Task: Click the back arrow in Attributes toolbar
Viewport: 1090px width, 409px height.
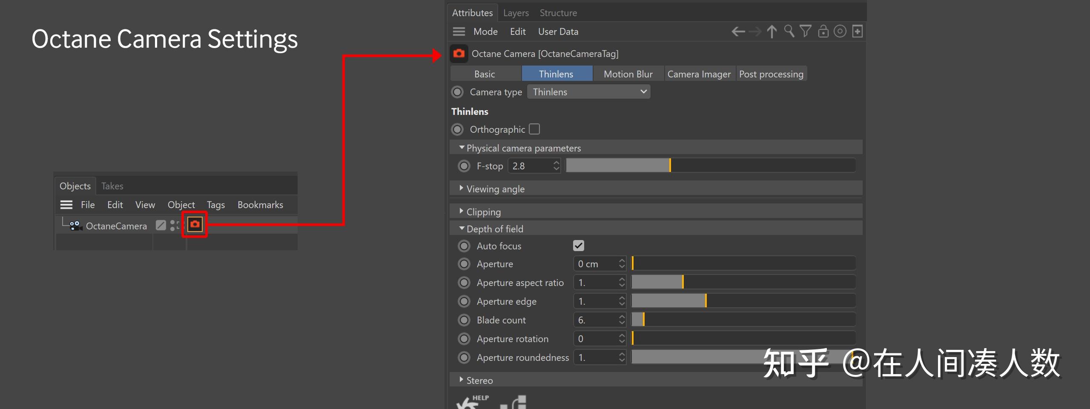Action: pos(738,31)
